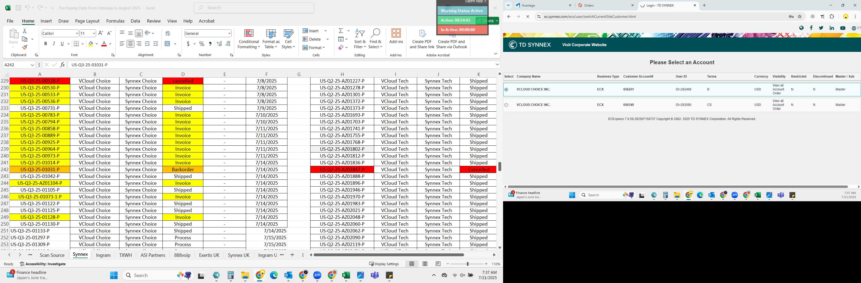Viewport: 861px width, 283px height.
Task: Save the workbook via quick access toolbar
Action: [x=18, y=8]
